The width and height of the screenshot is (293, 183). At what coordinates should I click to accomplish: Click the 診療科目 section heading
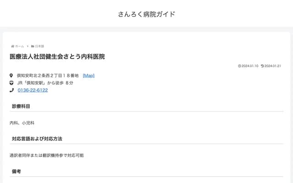[21, 106]
